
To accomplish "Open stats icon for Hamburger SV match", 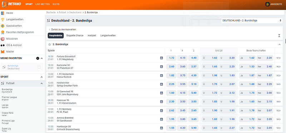I will click(x=162, y=128).
